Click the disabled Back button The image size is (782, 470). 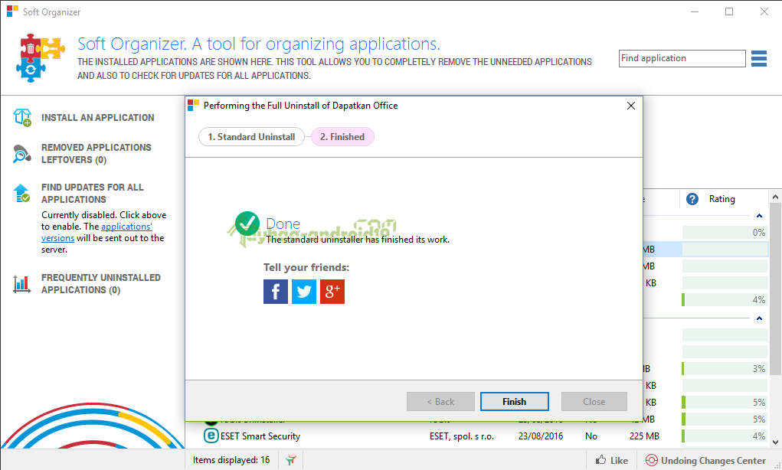440,402
